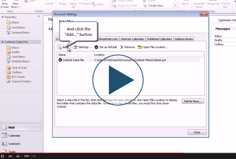
Task: Open Search Folders item
Action: 19,82
